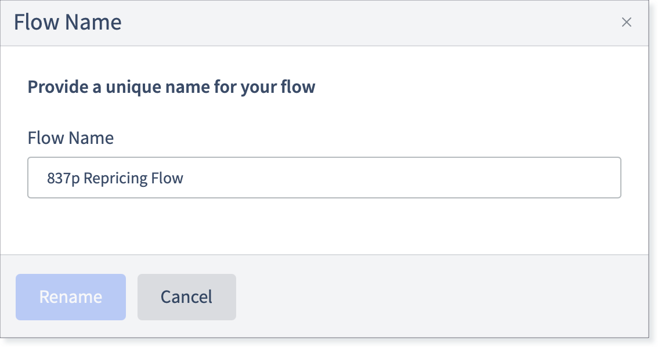The image size is (658, 347).
Task: Click blank dialog body below the input field
Action: click(324, 226)
